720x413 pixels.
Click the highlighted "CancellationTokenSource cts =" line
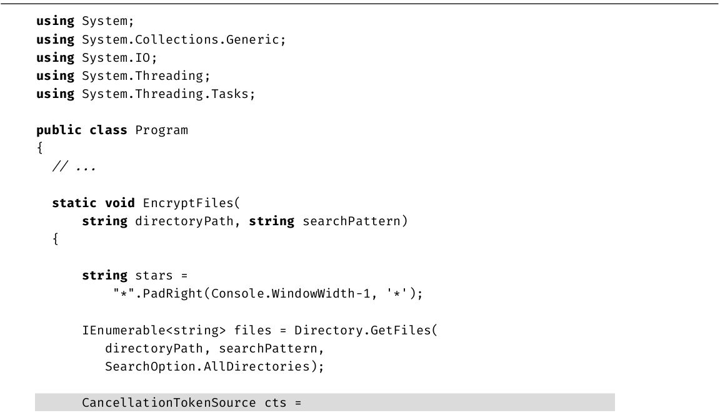pyautogui.click(x=191, y=403)
